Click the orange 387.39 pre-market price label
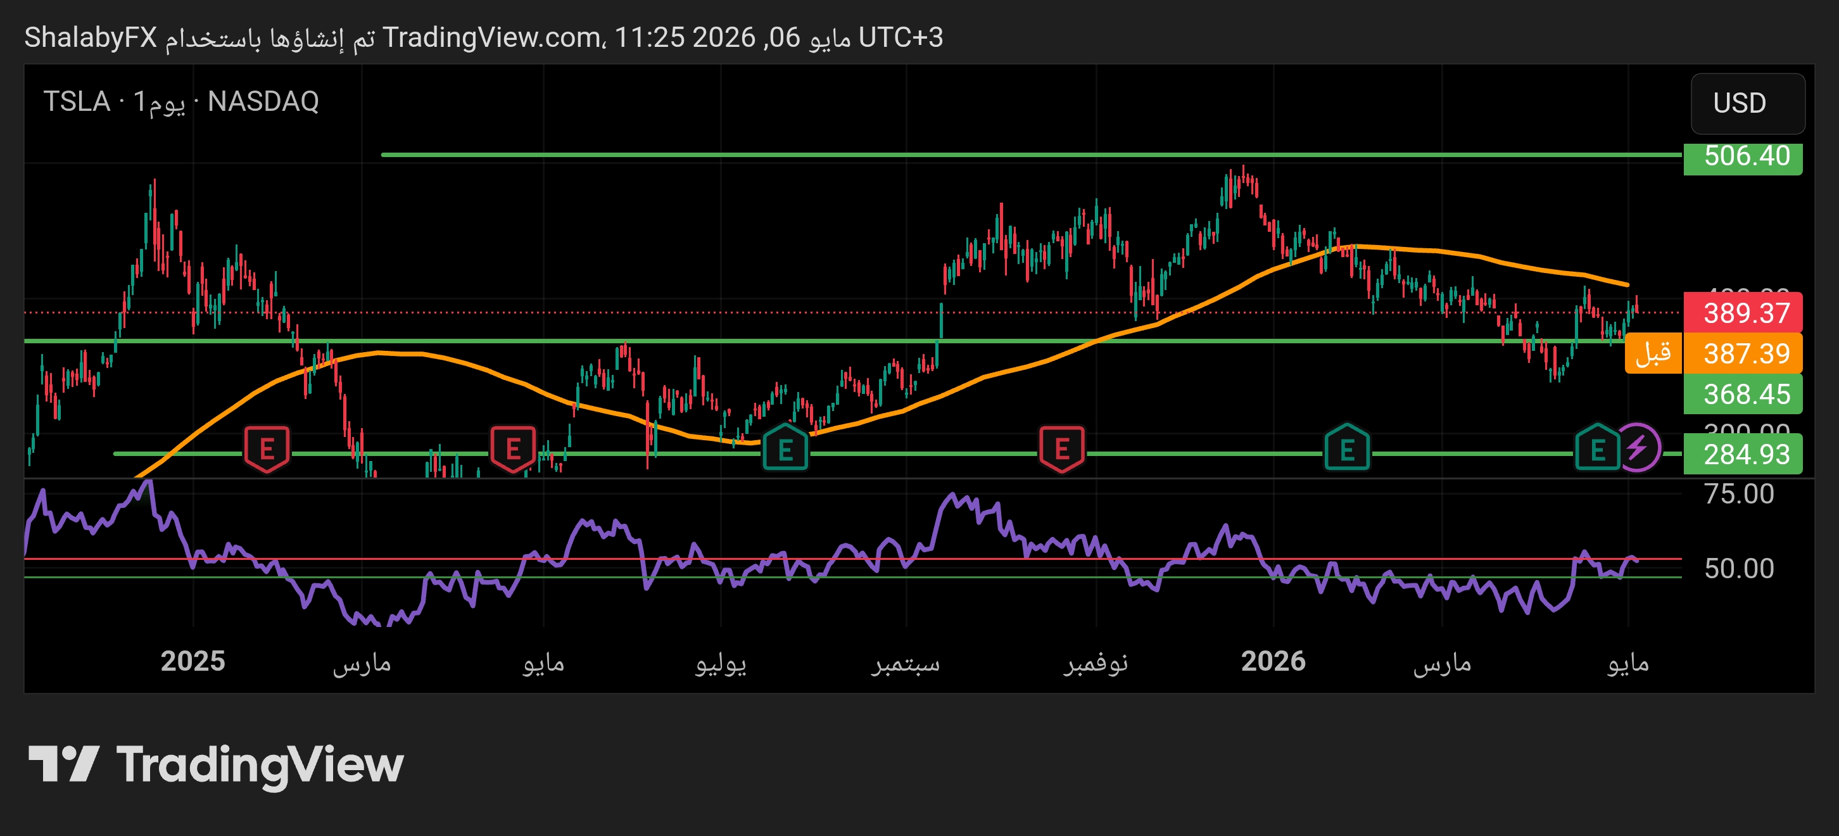 1743,353
